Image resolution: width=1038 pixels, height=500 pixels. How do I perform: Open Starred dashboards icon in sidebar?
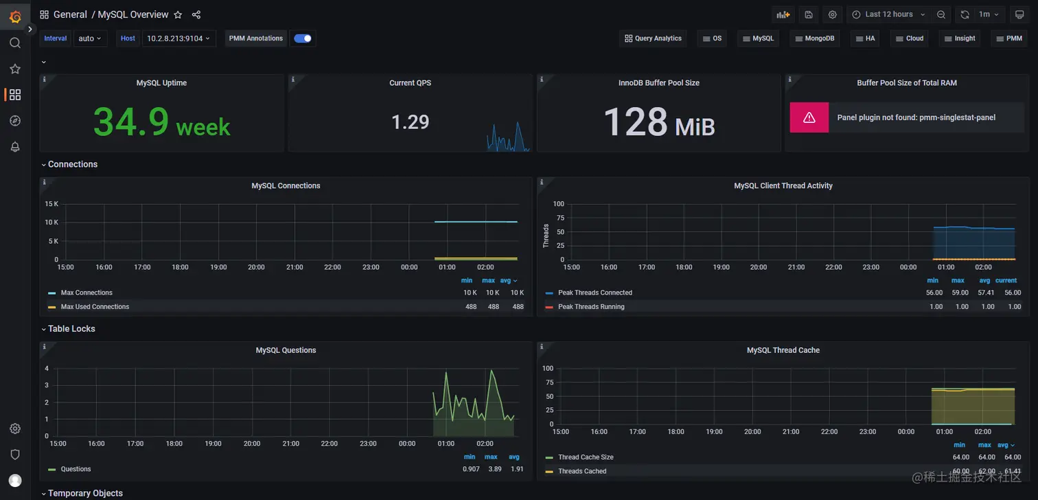click(15, 69)
